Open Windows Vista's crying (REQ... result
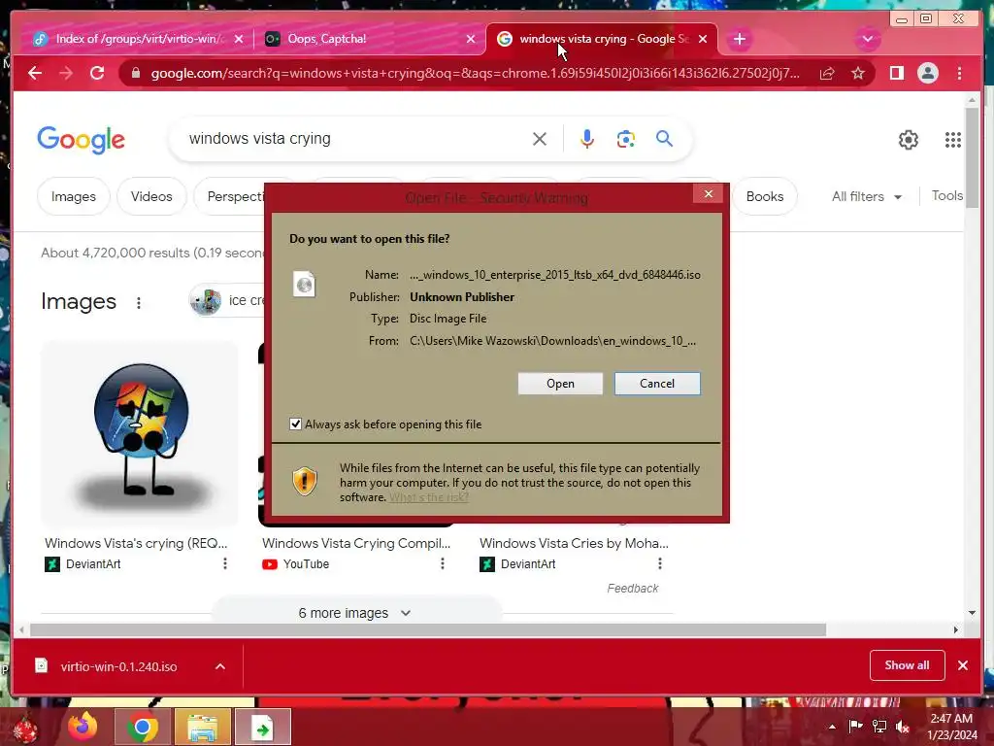This screenshot has height=746, width=994. 136,543
